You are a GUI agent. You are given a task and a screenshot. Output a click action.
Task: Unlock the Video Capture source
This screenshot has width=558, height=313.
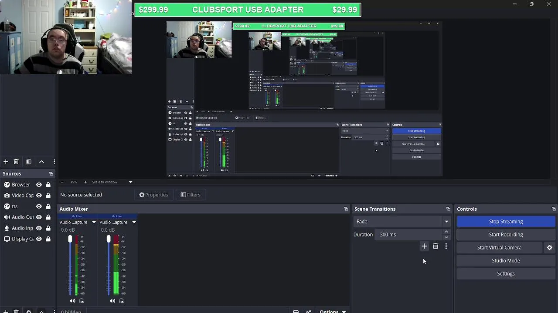48,196
